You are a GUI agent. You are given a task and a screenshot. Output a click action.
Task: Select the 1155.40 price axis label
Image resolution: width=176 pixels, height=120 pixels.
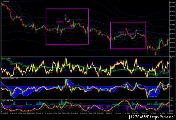coord(172,47)
